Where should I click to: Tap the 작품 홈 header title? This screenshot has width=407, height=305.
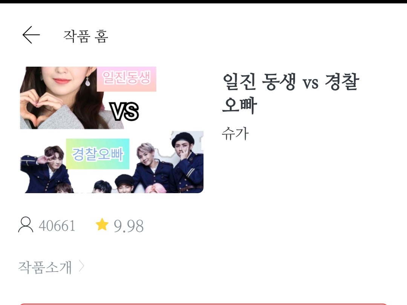pyautogui.click(x=86, y=36)
